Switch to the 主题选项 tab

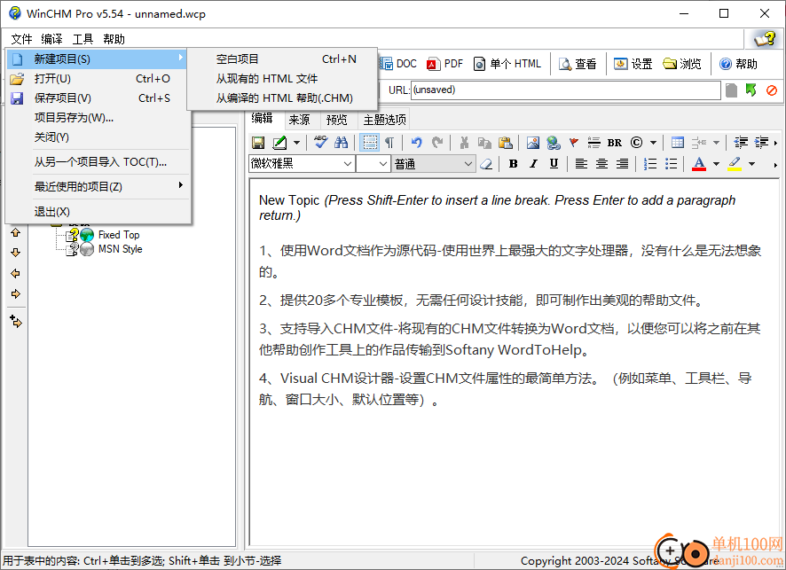[x=384, y=120]
